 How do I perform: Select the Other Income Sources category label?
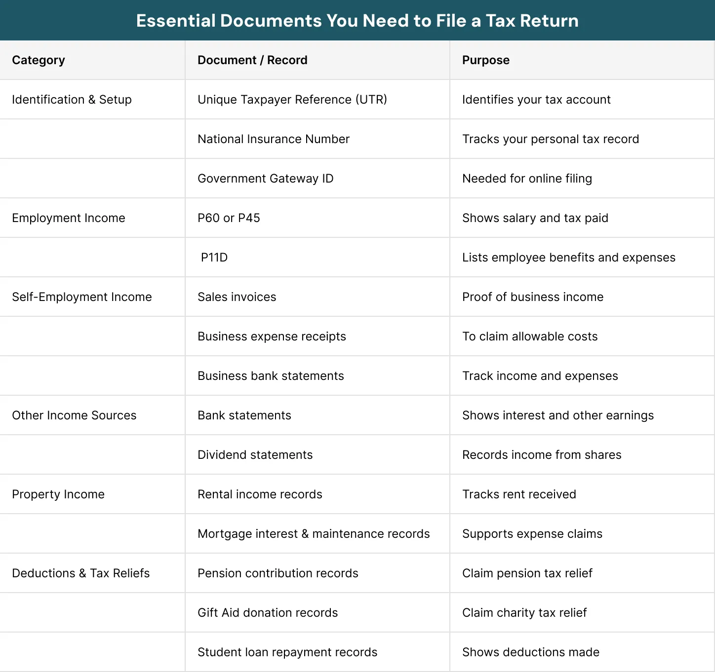click(74, 415)
